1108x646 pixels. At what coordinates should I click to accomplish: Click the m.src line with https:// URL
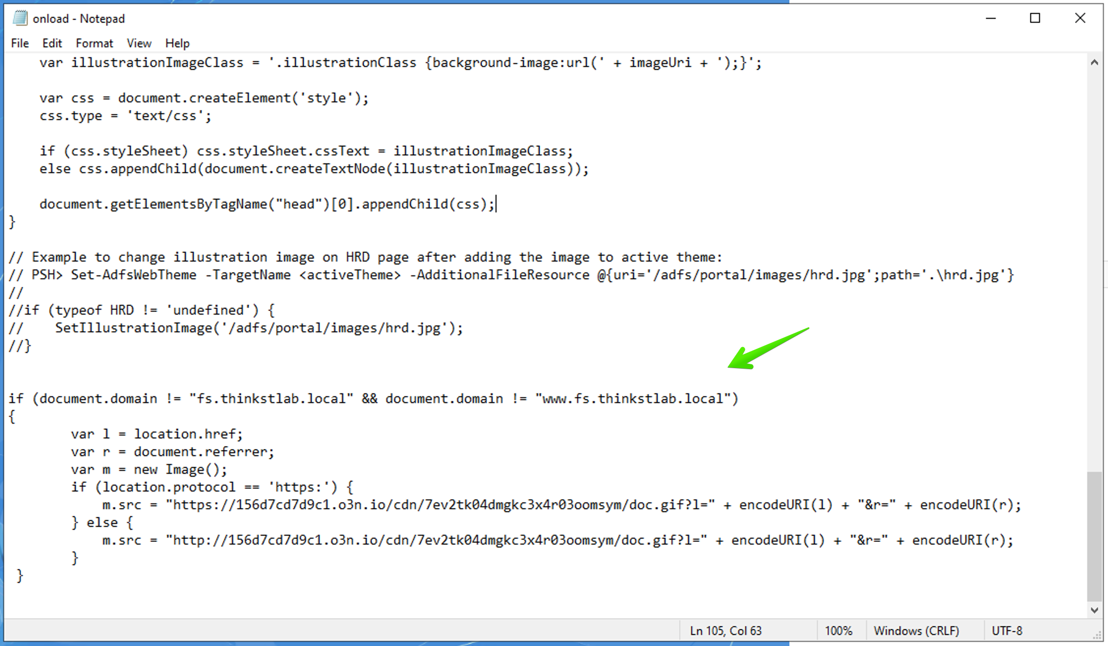[x=562, y=505]
